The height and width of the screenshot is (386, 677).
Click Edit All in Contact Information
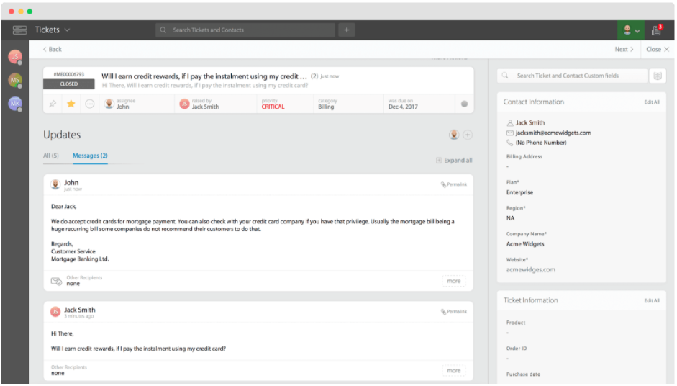652,102
